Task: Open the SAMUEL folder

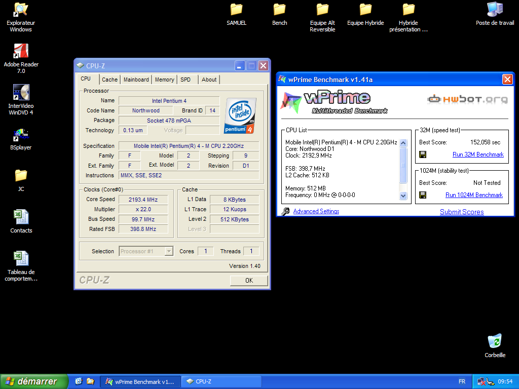Action: 236,14
